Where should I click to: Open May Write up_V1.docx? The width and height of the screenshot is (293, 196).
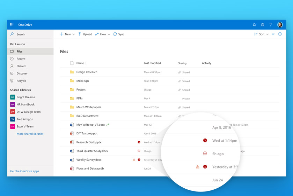coord(90,125)
